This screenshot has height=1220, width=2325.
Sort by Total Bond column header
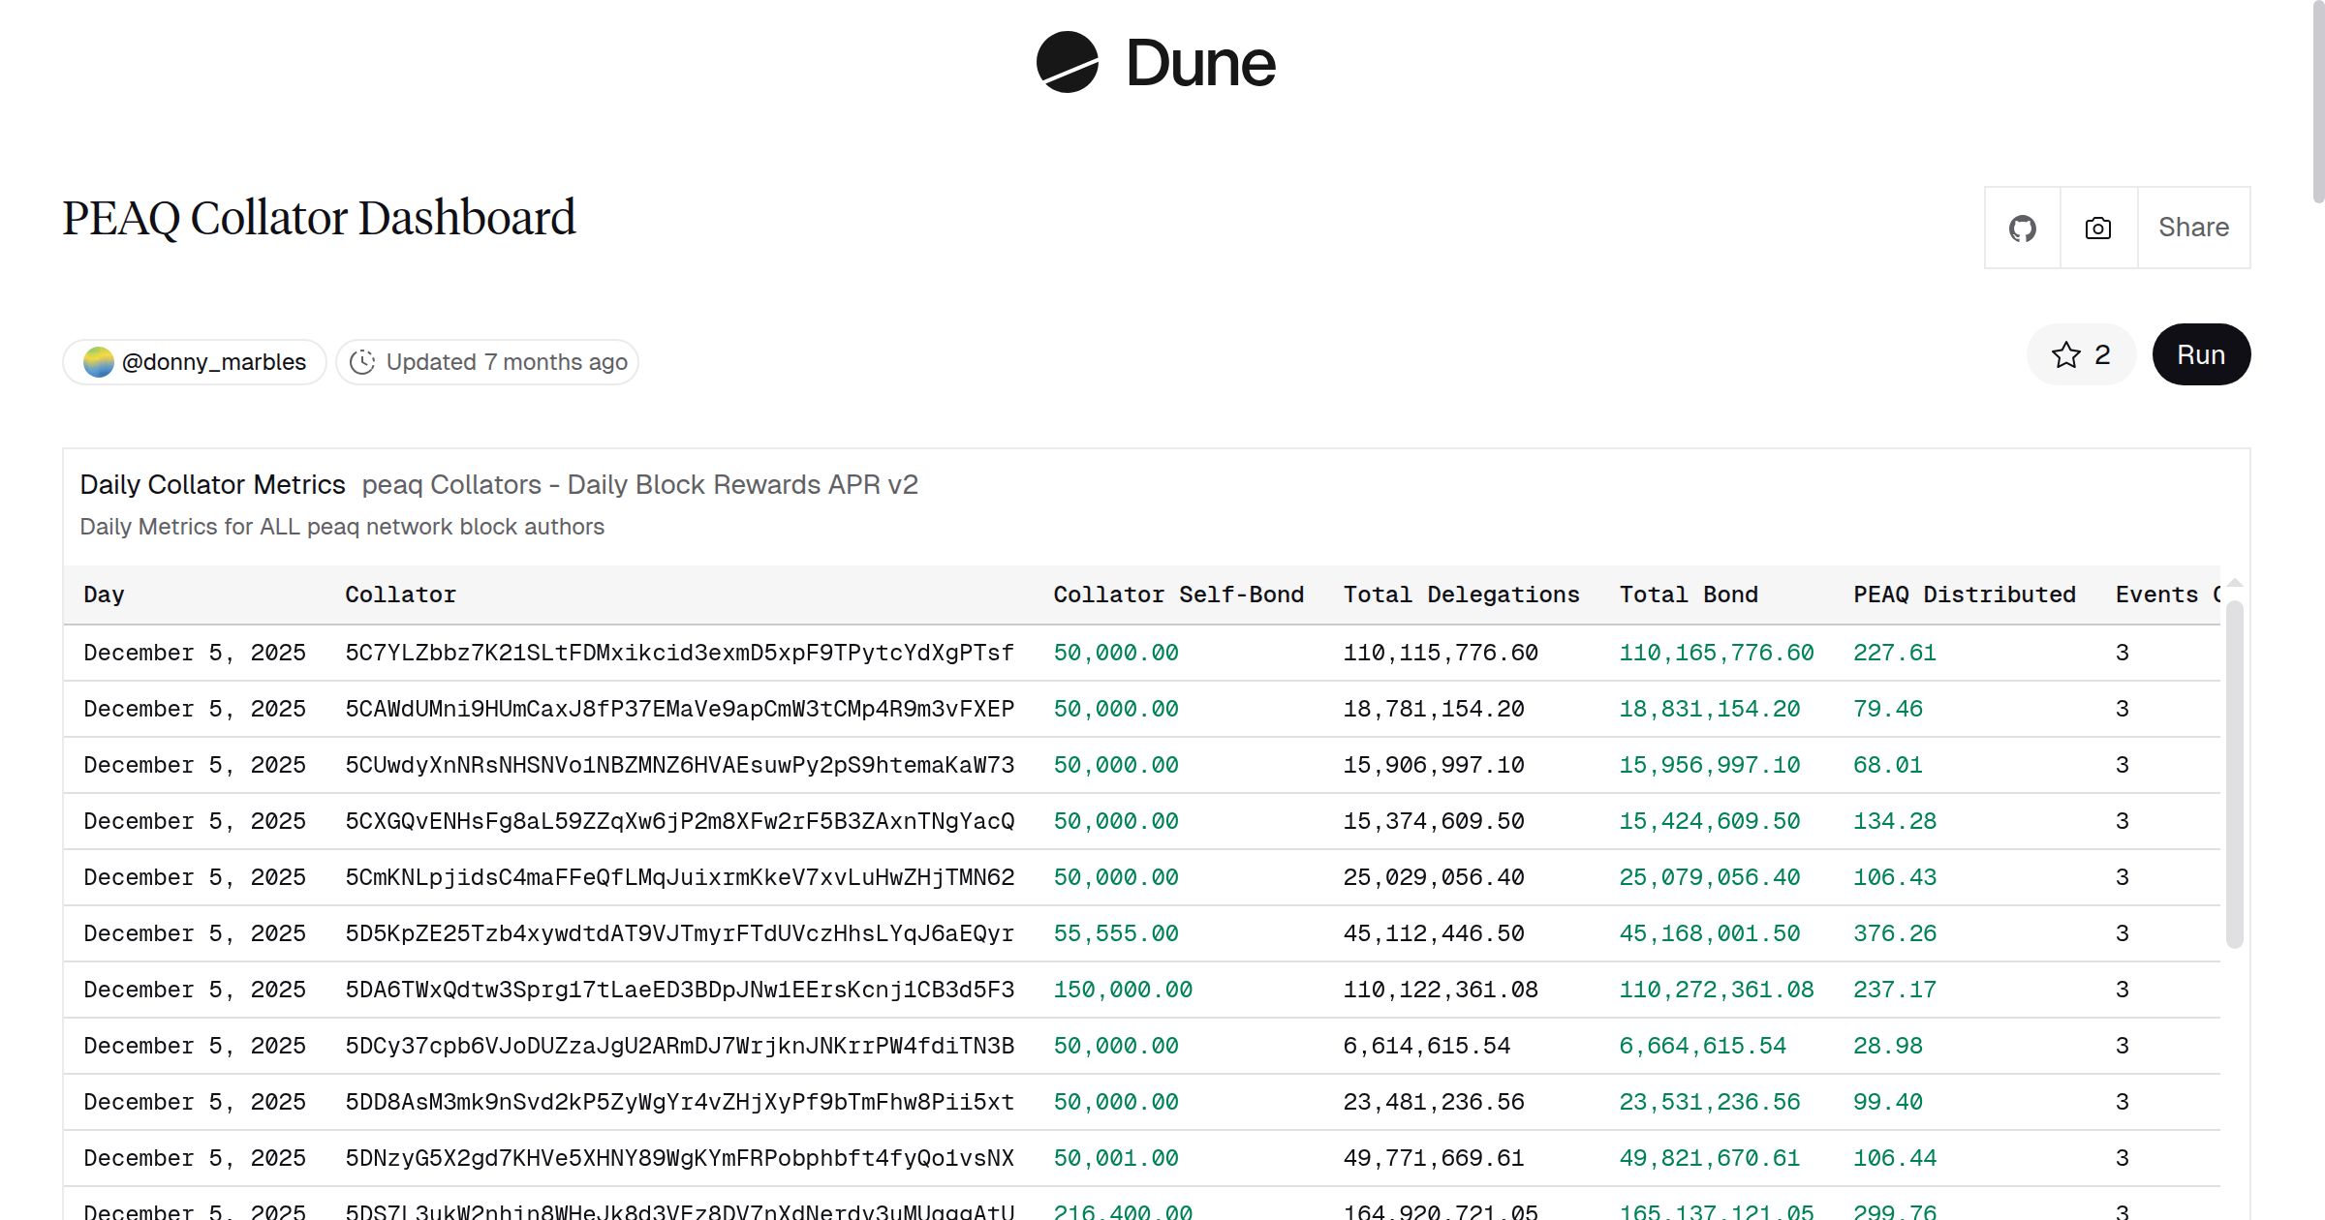point(1688,595)
